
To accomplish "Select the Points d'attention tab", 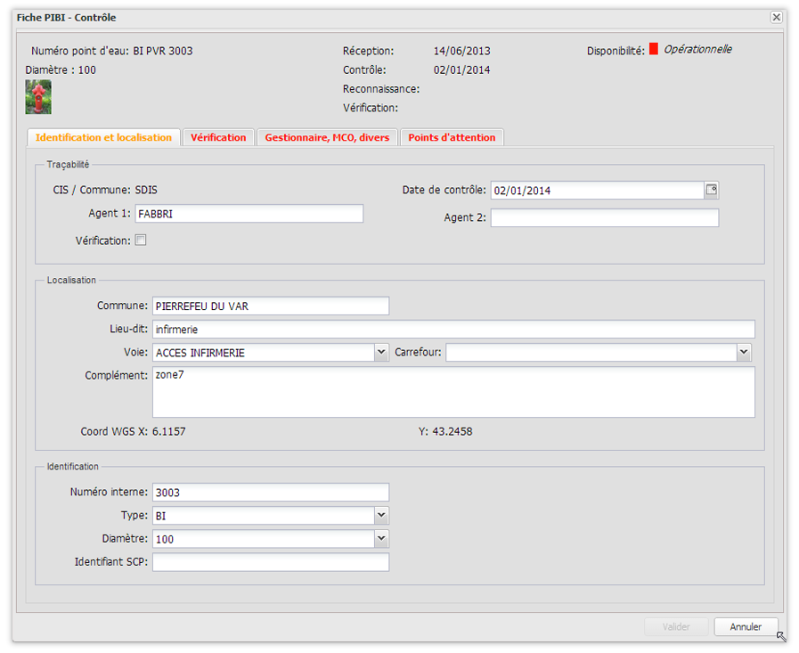I will click(x=452, y=137).
